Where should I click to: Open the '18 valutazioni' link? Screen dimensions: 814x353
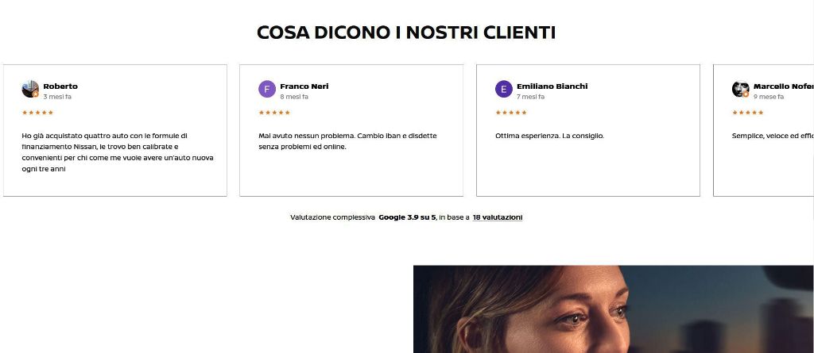pyautogui.click(x=498, y=217)
